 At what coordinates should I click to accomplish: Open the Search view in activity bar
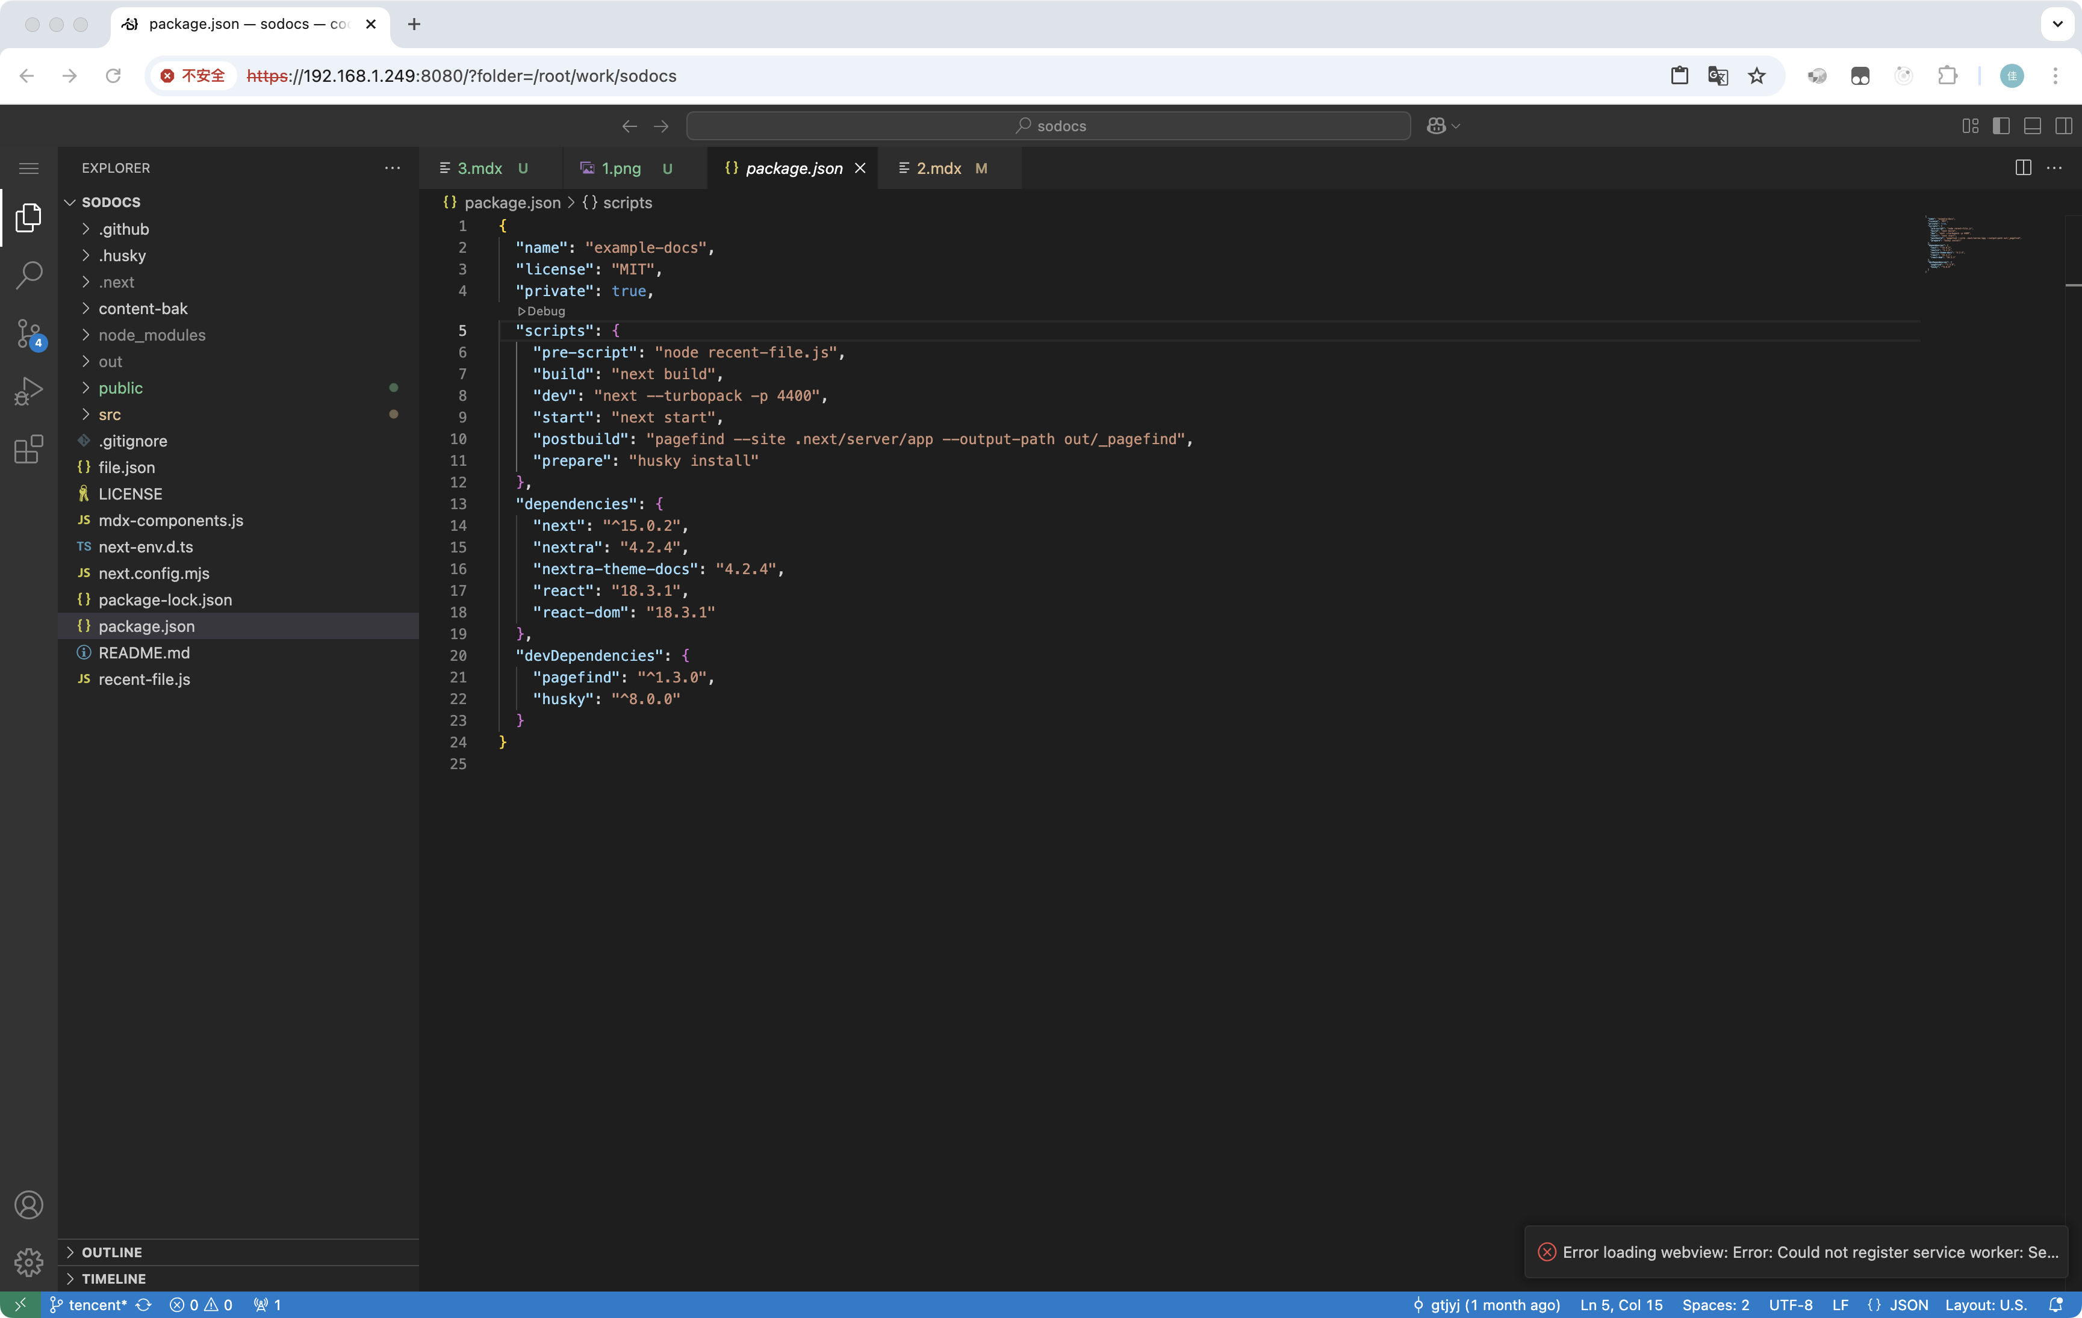point(28,276)
